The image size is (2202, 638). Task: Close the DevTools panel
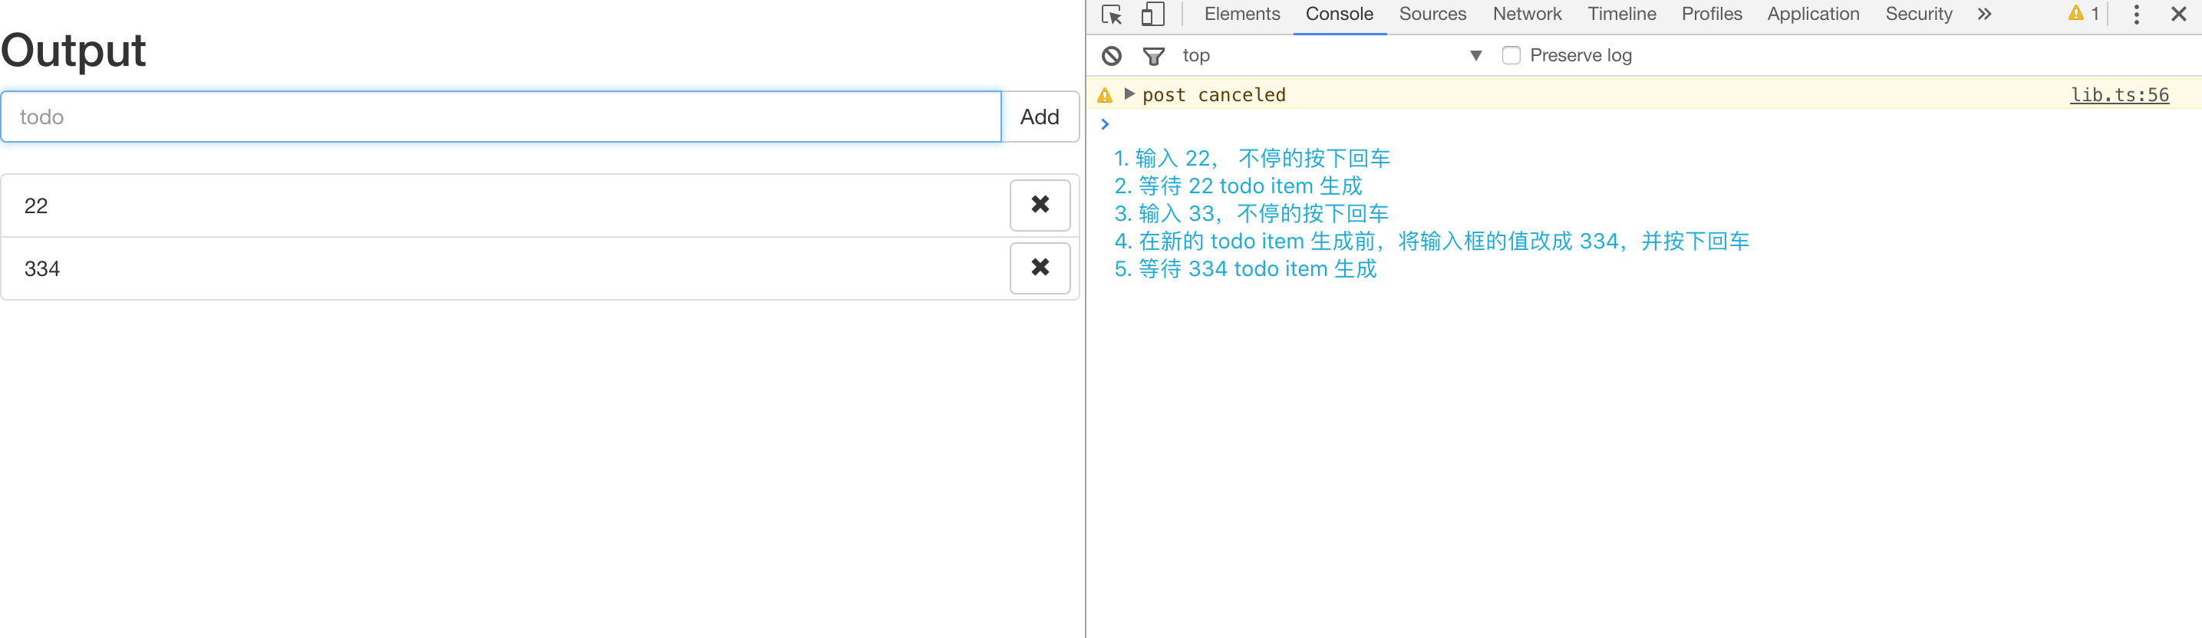(2178, 15)
